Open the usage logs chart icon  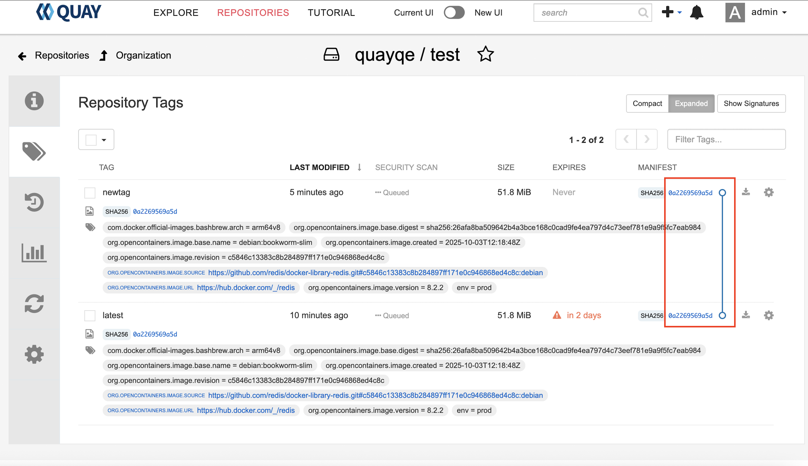point(34,253)
